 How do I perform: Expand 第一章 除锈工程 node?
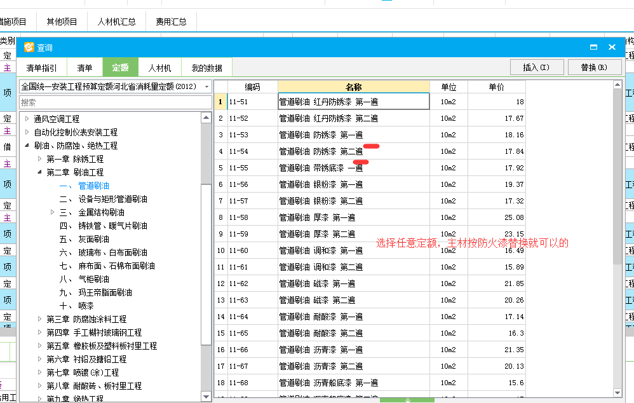click(x=39, y=159)
